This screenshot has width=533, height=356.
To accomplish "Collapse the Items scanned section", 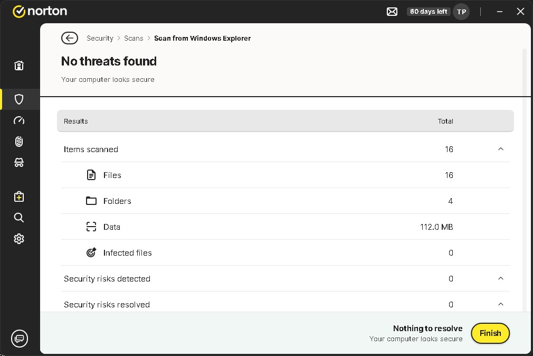I will pyautogui.click(x=501, y=149).
